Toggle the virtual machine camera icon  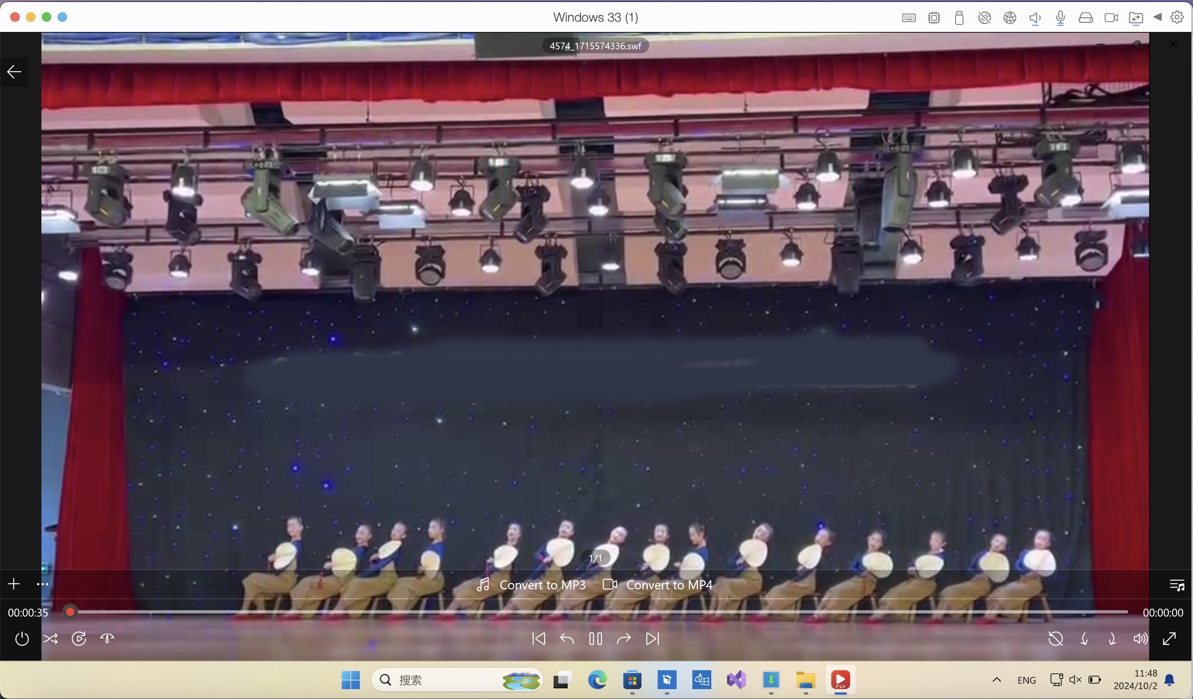pyautogui.click(x=1111, y=17)
